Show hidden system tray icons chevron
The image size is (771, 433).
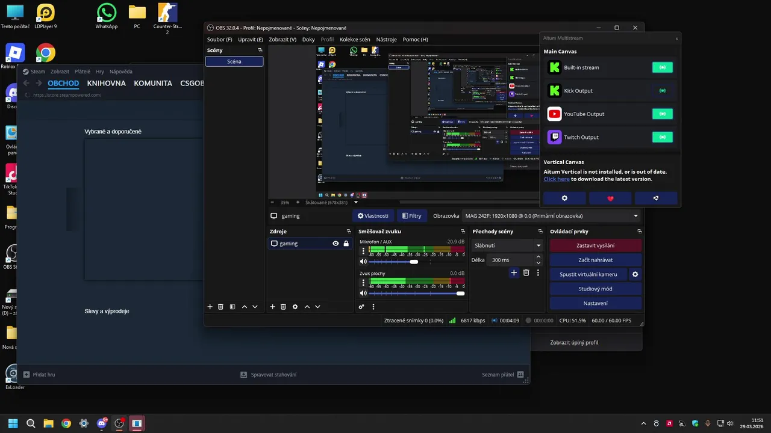(x=643, y=423)
